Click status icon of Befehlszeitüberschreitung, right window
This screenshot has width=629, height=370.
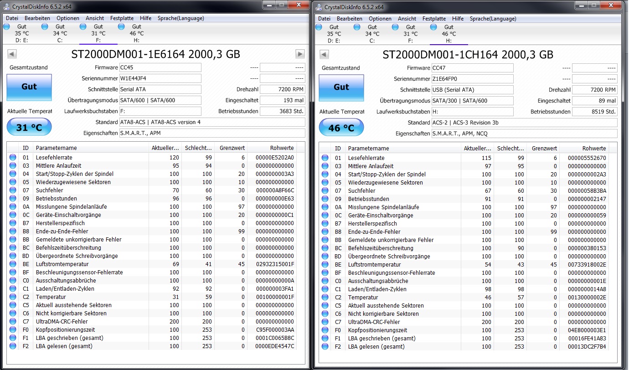pyautogui.click(x=325, y=248)
